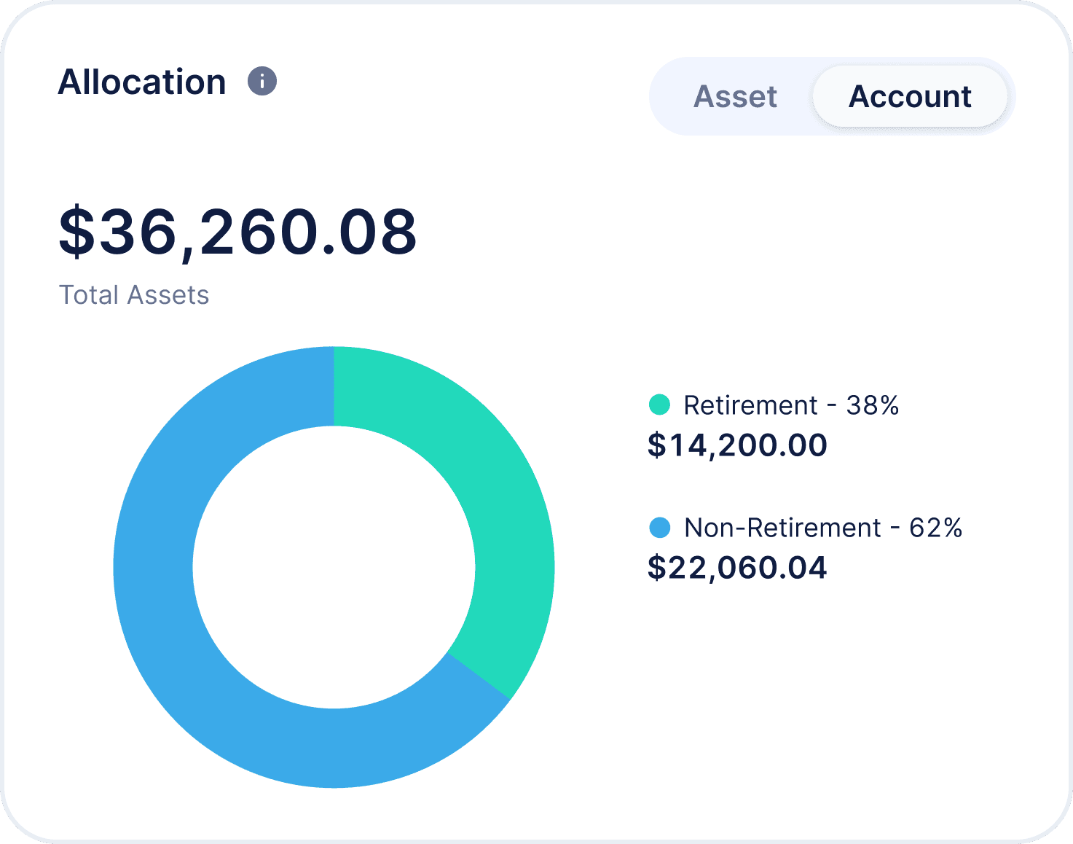Click the Allocation heading
The height and width of the screenshot is (844, 1073).
point(142,82)
